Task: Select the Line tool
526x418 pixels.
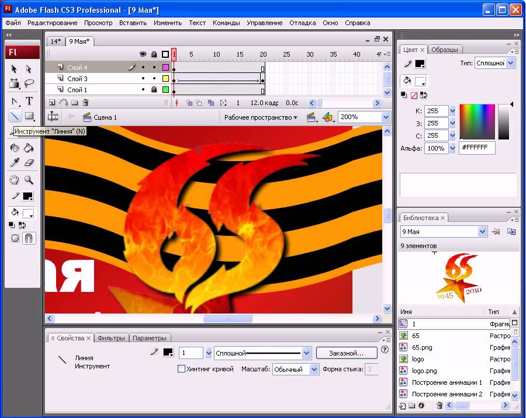Action: point(15,116)
